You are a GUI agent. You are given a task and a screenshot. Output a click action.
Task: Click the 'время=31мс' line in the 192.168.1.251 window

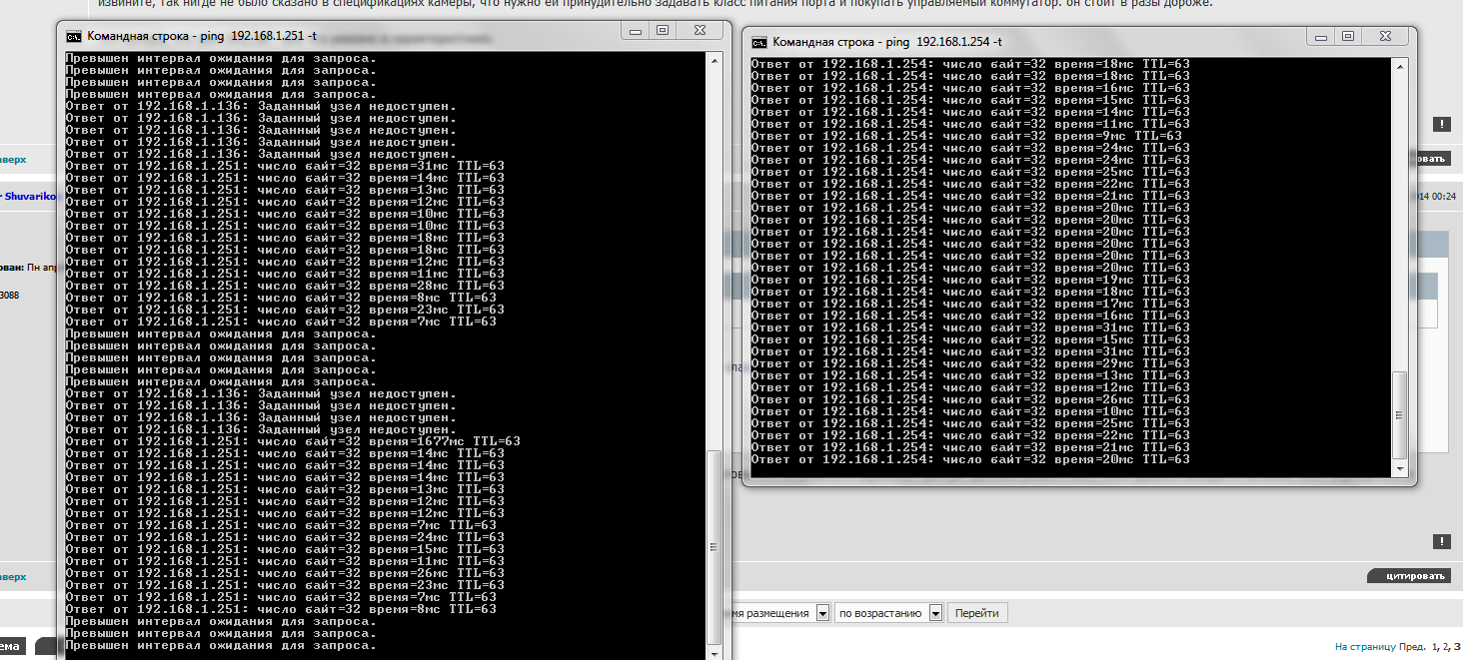coord(285,166)
